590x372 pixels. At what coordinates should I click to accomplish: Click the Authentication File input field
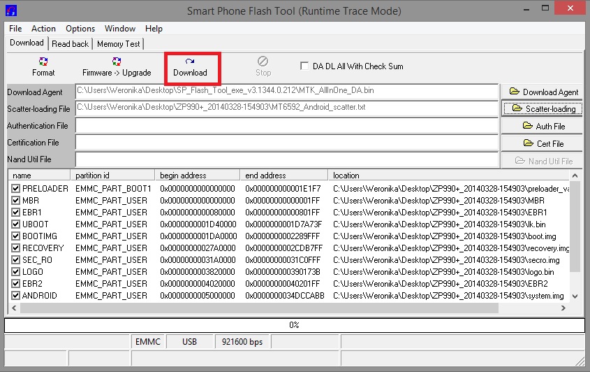(x=287, y=126)
